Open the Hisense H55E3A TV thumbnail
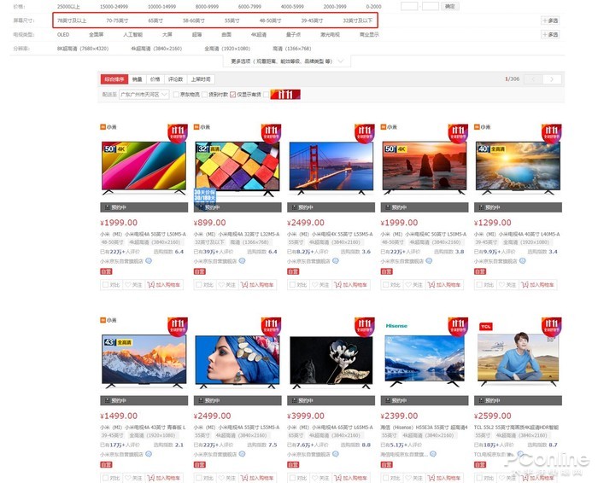 (425, 358)
